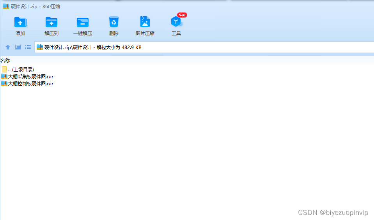Click the folder icon of the 上级目录 row
The height and width of the screenshot is (220, 374).
[4, 70]
